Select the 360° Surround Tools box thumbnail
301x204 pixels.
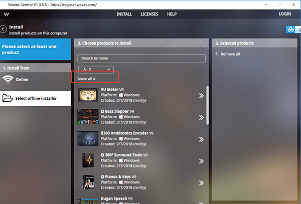pos(88,160)
